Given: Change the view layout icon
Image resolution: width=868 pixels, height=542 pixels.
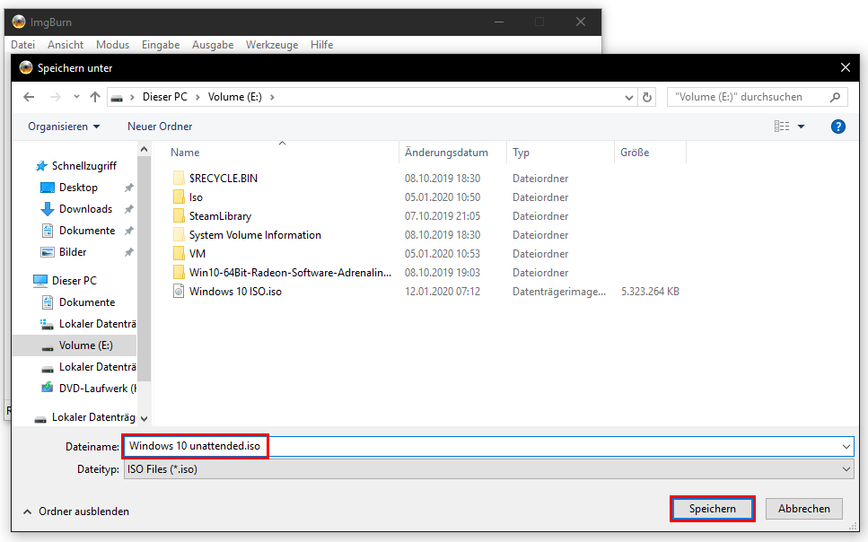Looking at the screenshot, I should pos(782,127).
